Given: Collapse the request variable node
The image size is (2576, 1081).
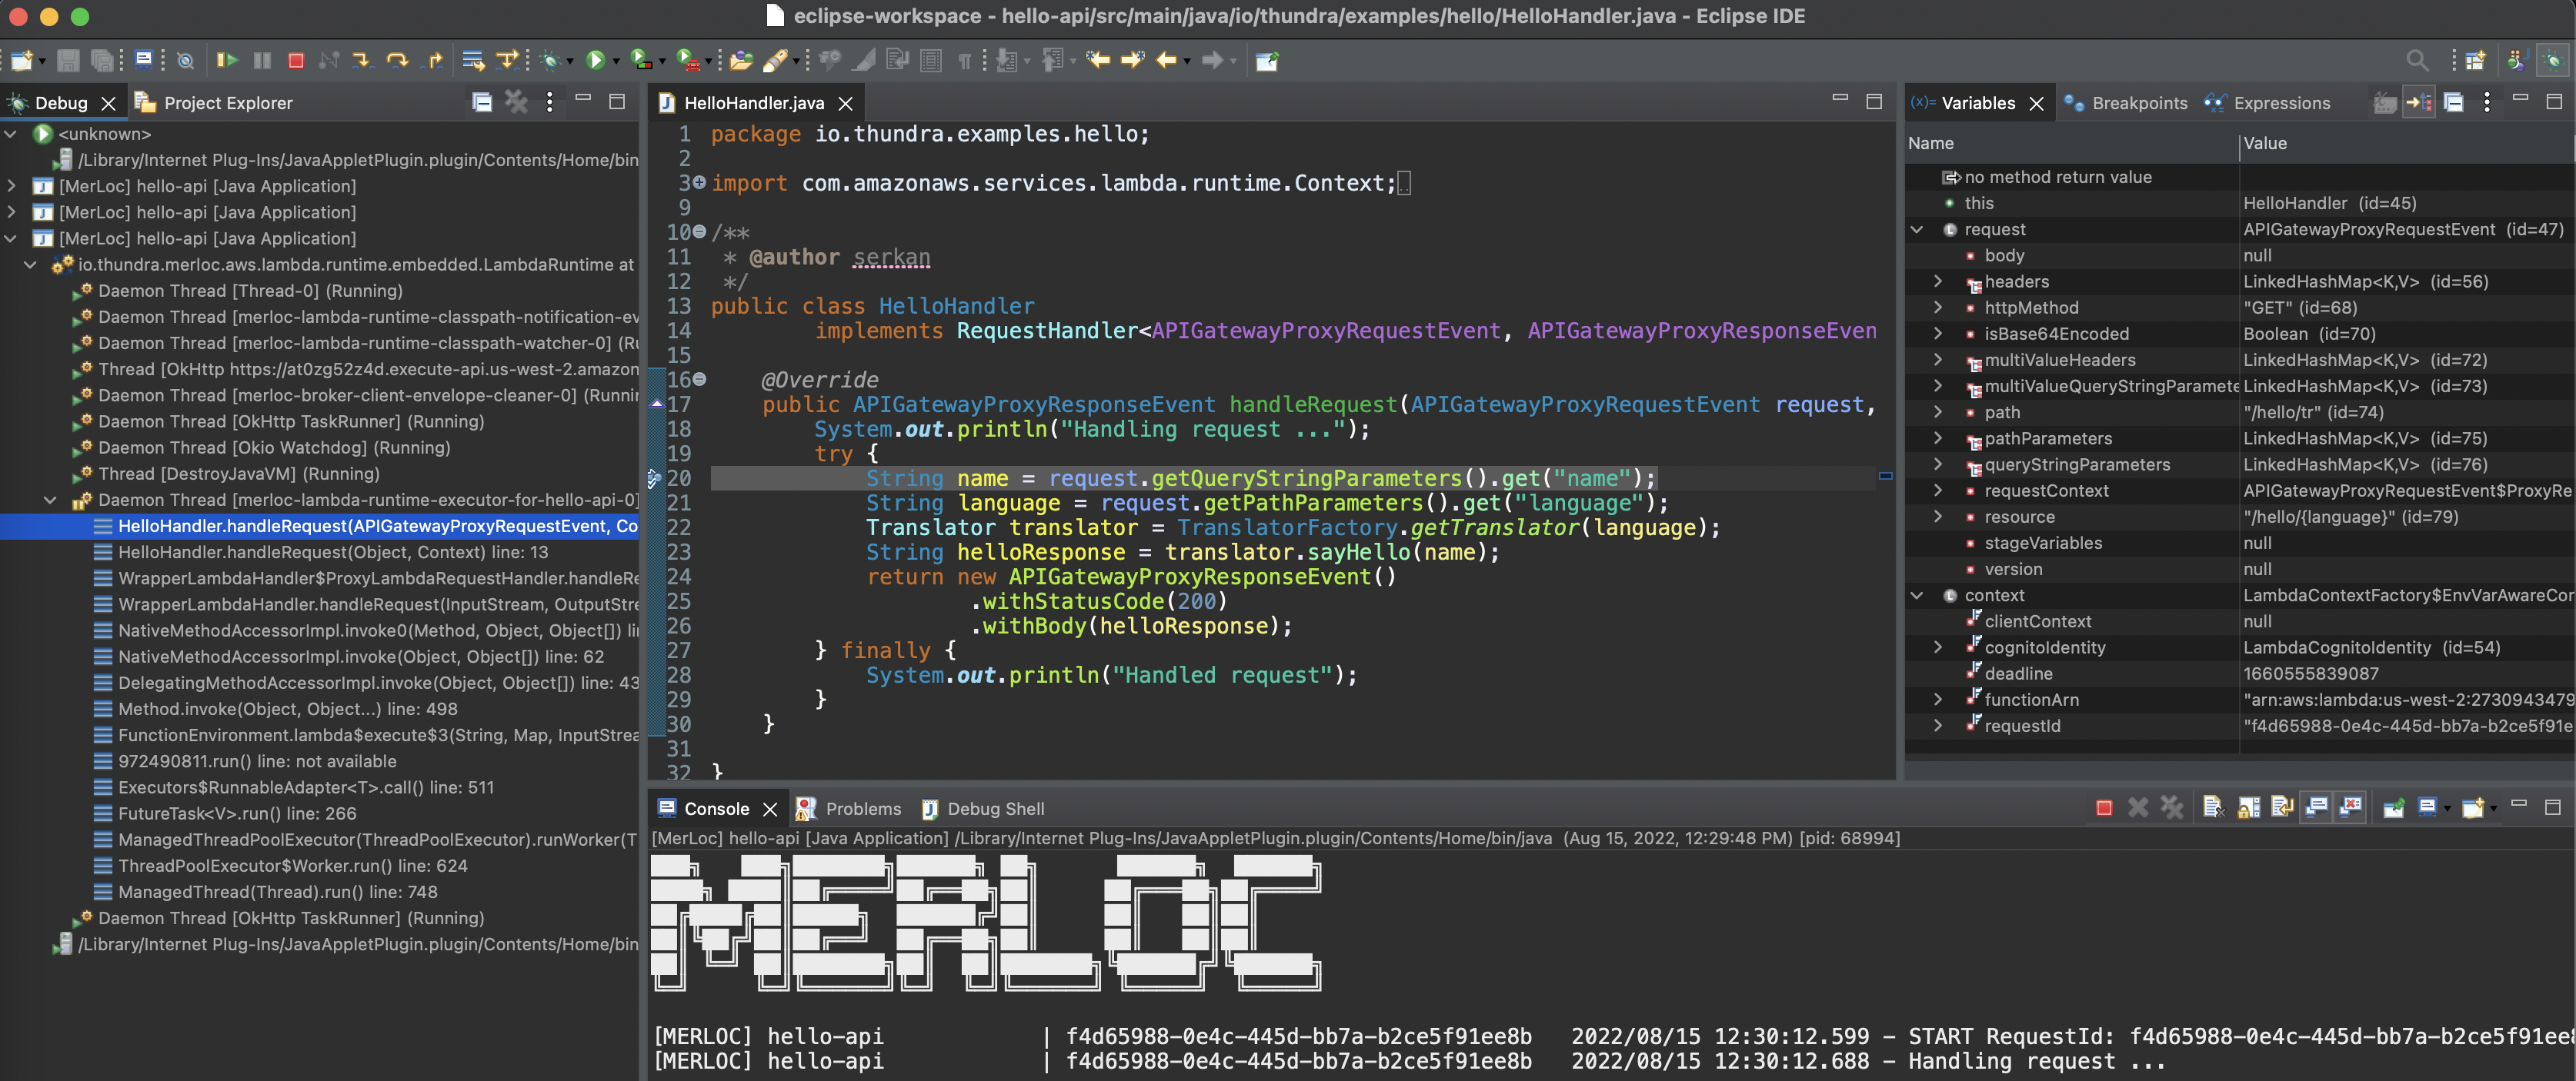Looking at the screenshot, I should [1916, 230].
